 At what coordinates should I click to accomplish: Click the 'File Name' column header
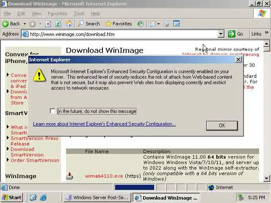coord(97,151)
